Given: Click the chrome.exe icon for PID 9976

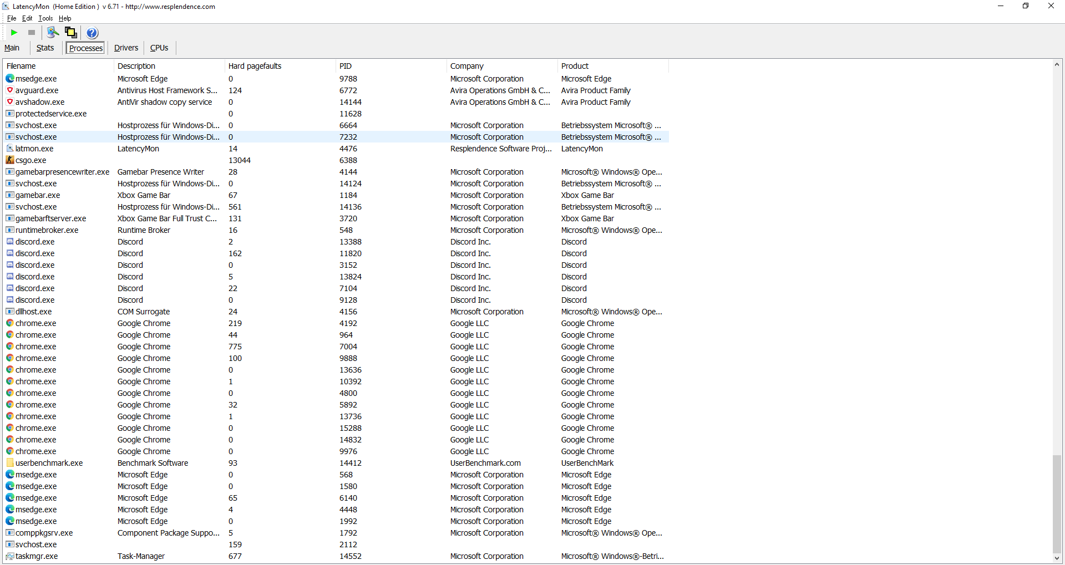Looking at the screenshot, I should (10, 451).
